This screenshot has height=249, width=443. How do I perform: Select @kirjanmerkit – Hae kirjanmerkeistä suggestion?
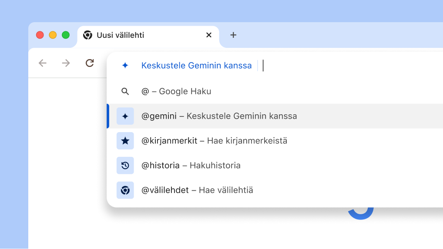pos(275,141)
